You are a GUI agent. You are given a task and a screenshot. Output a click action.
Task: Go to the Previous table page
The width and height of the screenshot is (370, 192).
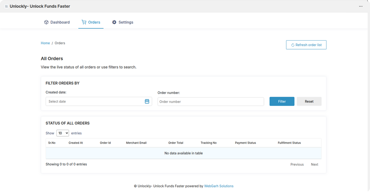[x=297, y=164]
